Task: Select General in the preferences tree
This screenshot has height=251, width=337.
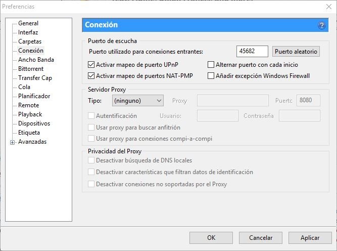Action: click(28, 23)
